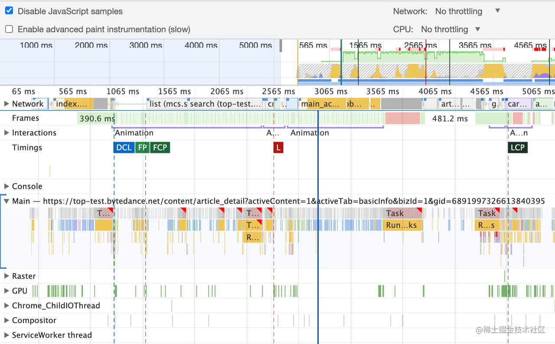
Task: Expand the Console track
Action: 7,186
